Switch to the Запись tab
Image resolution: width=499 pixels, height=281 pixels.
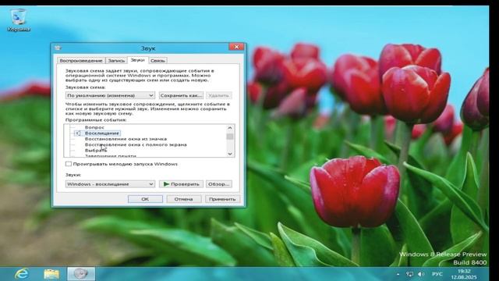tap(116, 61)
